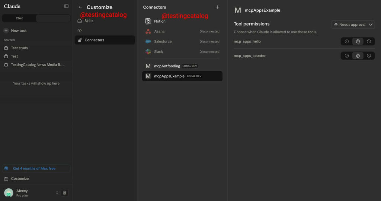The width and height of the screenshot is (381, 201).
Task: Open the Test study starred project
Action: 36,48
